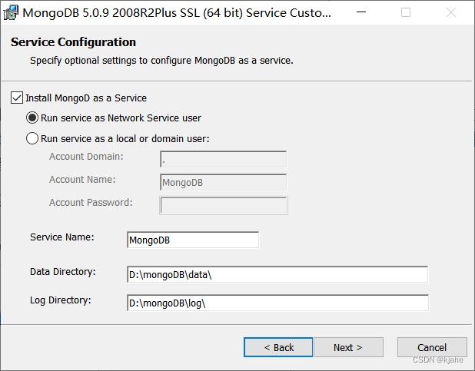Click the Service Name label
475x371 pixels.
[62, 237]
